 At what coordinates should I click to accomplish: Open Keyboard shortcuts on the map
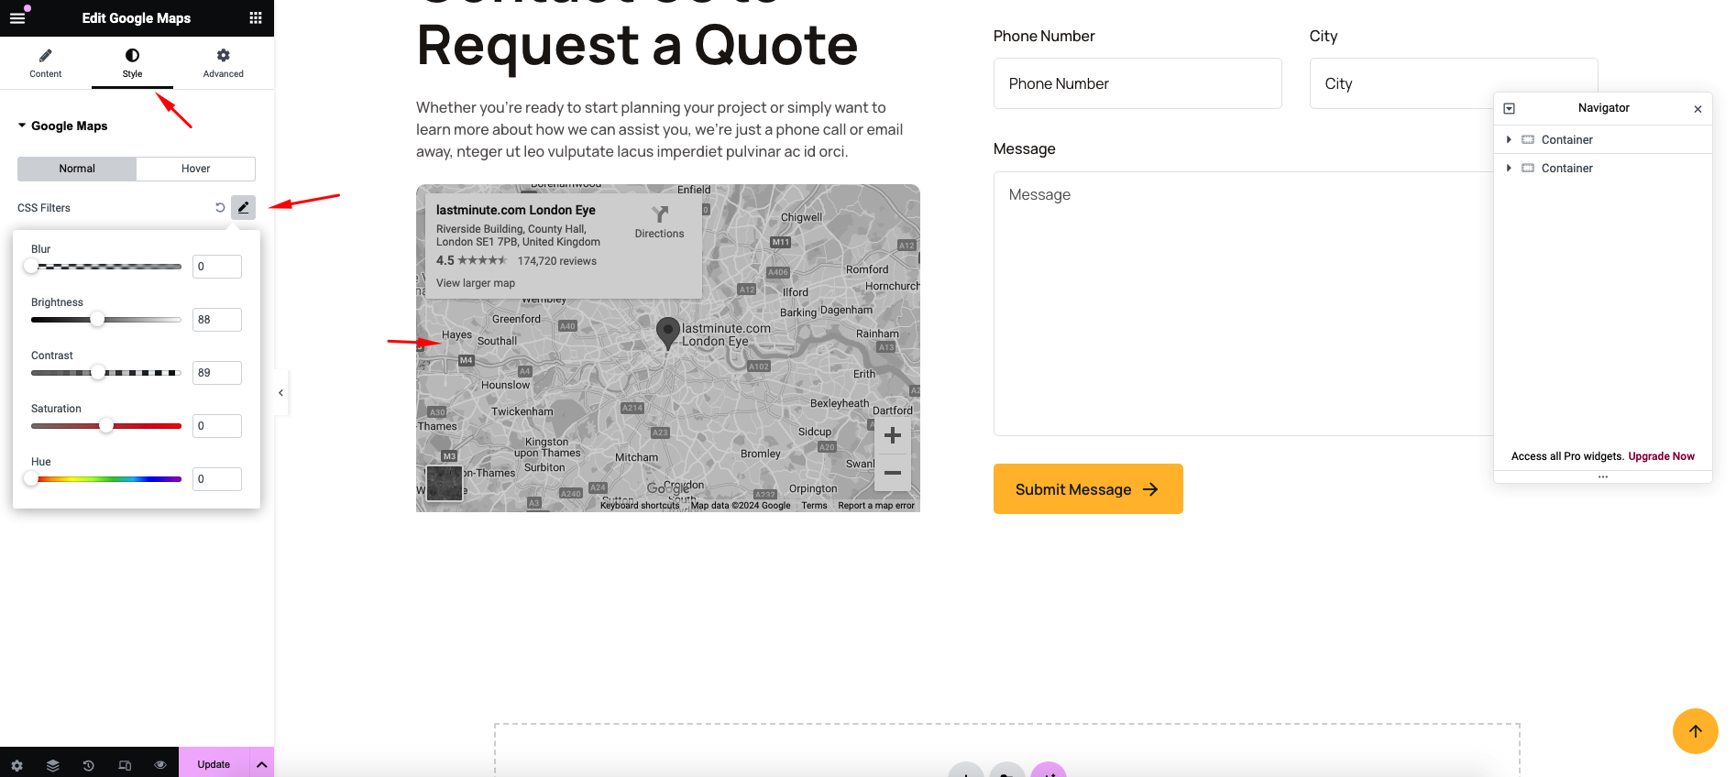640,506
